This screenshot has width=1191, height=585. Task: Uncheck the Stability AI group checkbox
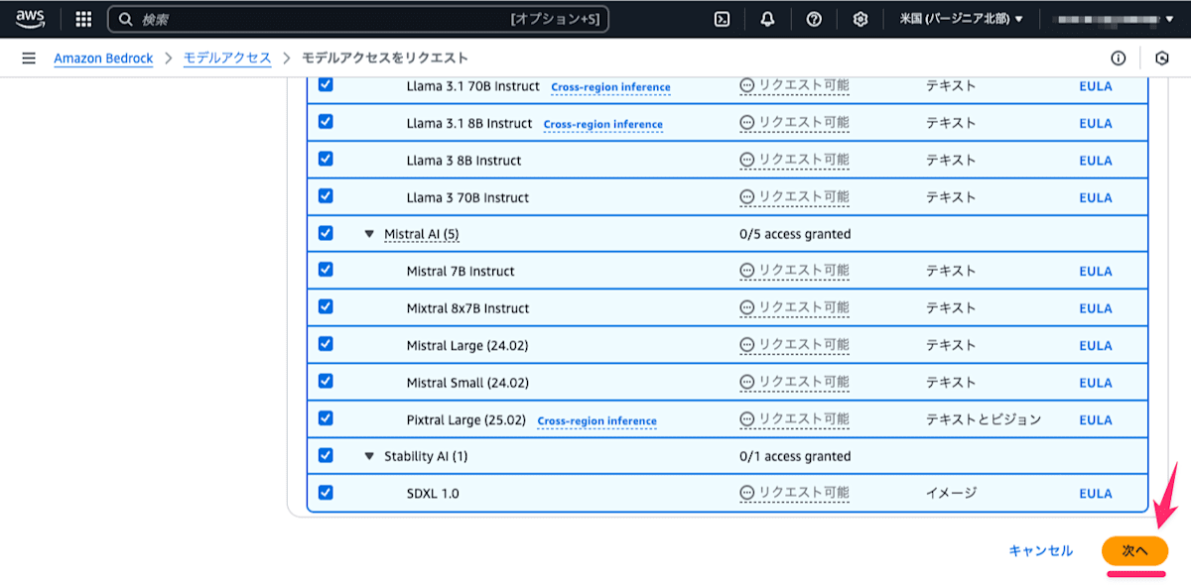[x=326, y=455]
